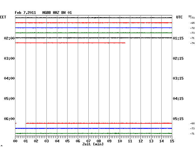This screenshot has width=196, height=149.
Task: Click the "CET" time zone label
Action: coord(3,17)
